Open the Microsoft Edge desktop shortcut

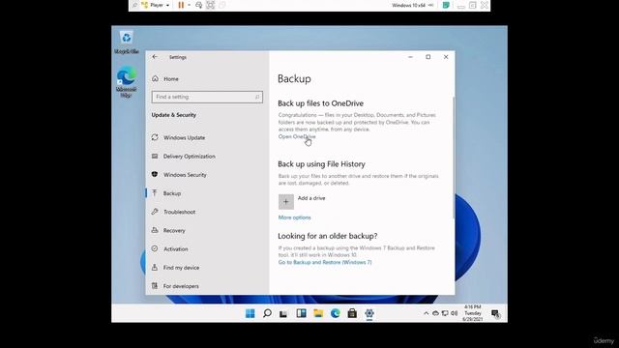tap(126, 82)
